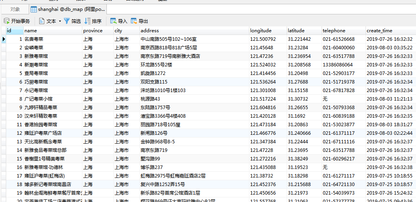Click address cell 漕宝路3366号4楼408

194,116
